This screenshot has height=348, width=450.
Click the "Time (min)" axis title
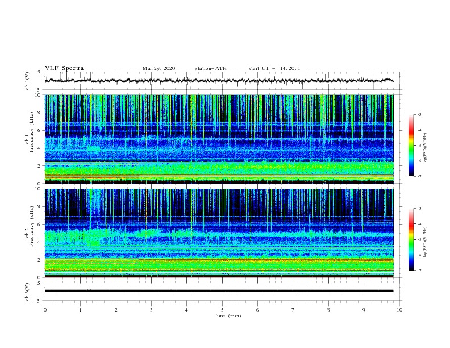pos(227,316)
